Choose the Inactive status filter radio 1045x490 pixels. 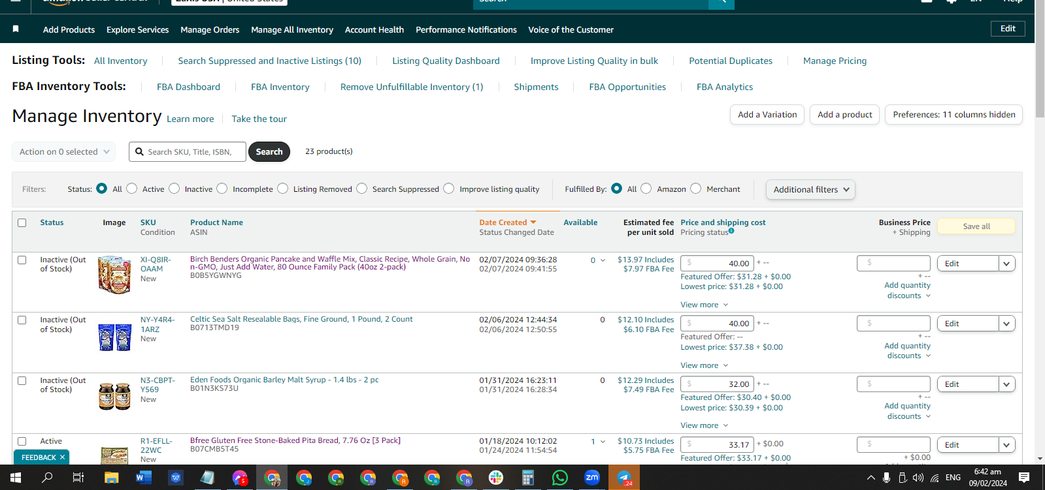174,189
